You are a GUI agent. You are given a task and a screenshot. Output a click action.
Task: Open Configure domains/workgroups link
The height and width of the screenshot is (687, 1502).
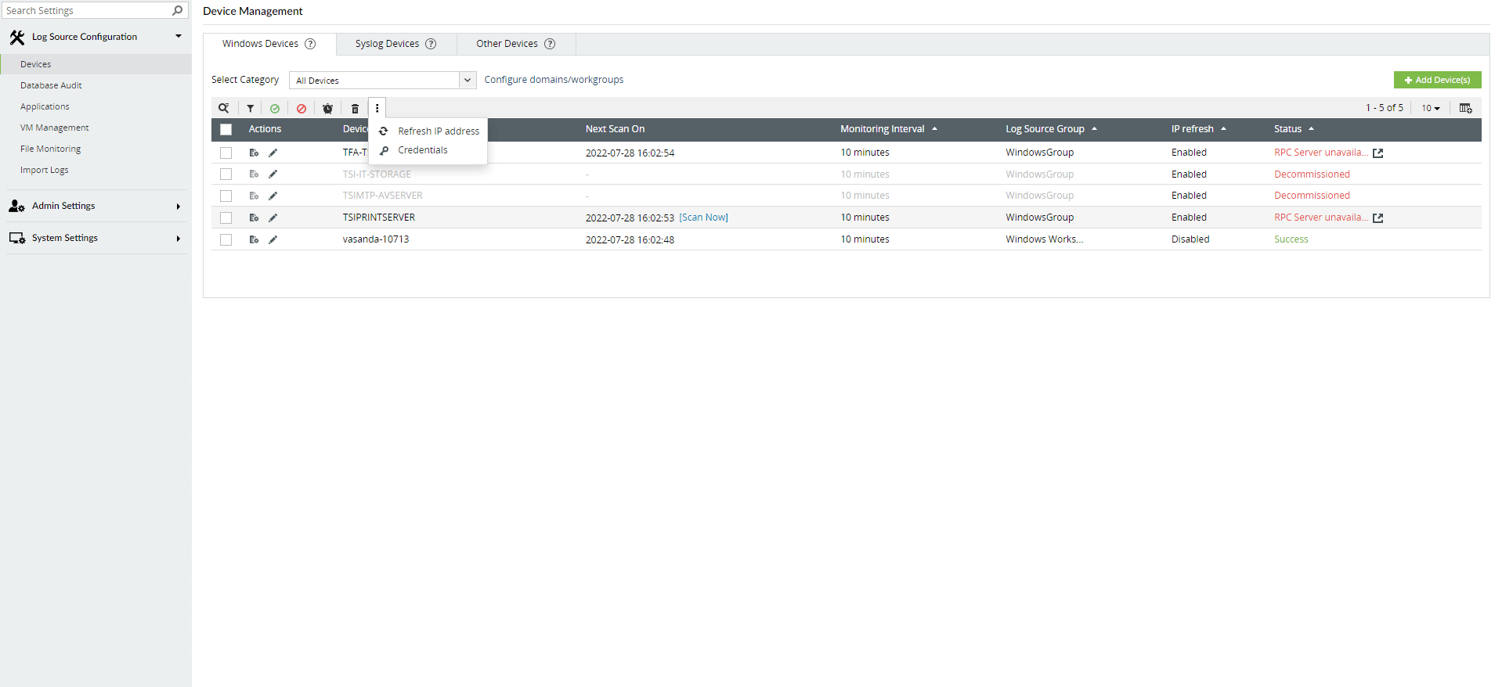[554, 80]
